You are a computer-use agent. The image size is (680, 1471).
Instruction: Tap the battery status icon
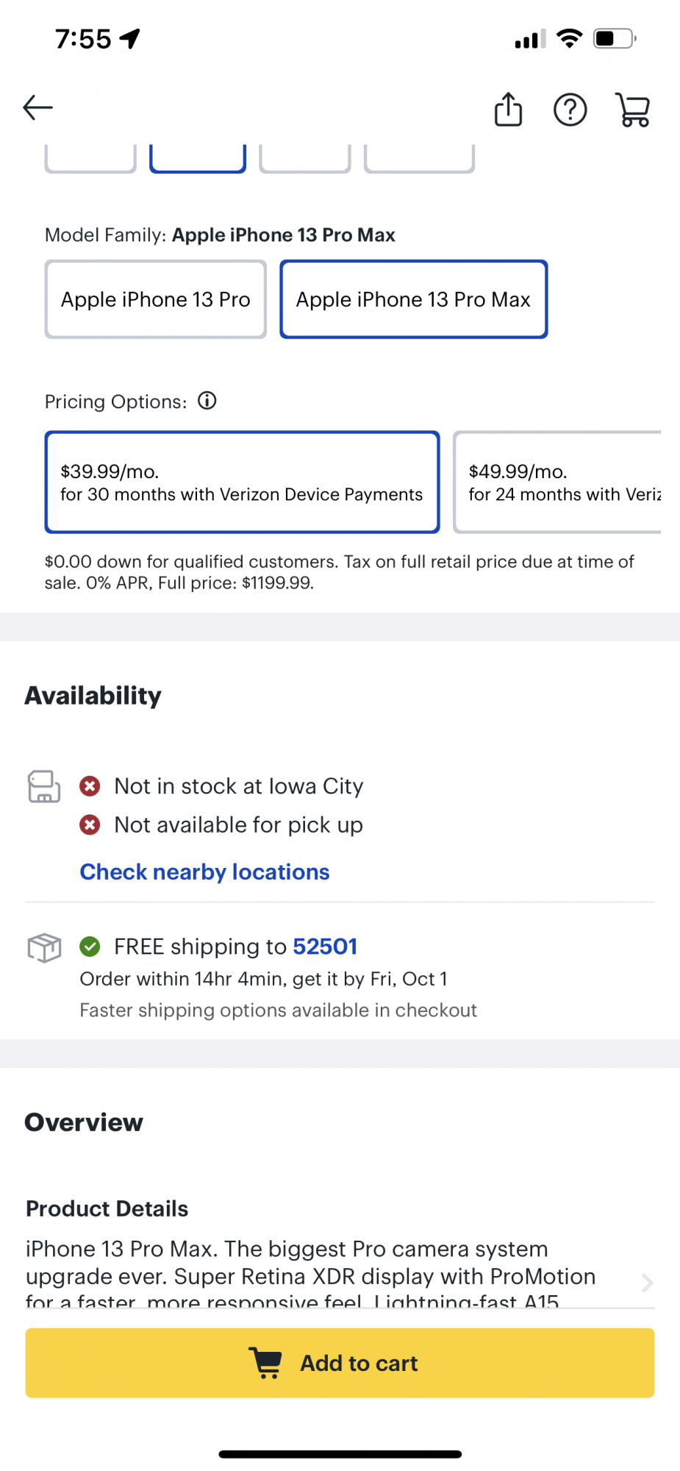615,38
